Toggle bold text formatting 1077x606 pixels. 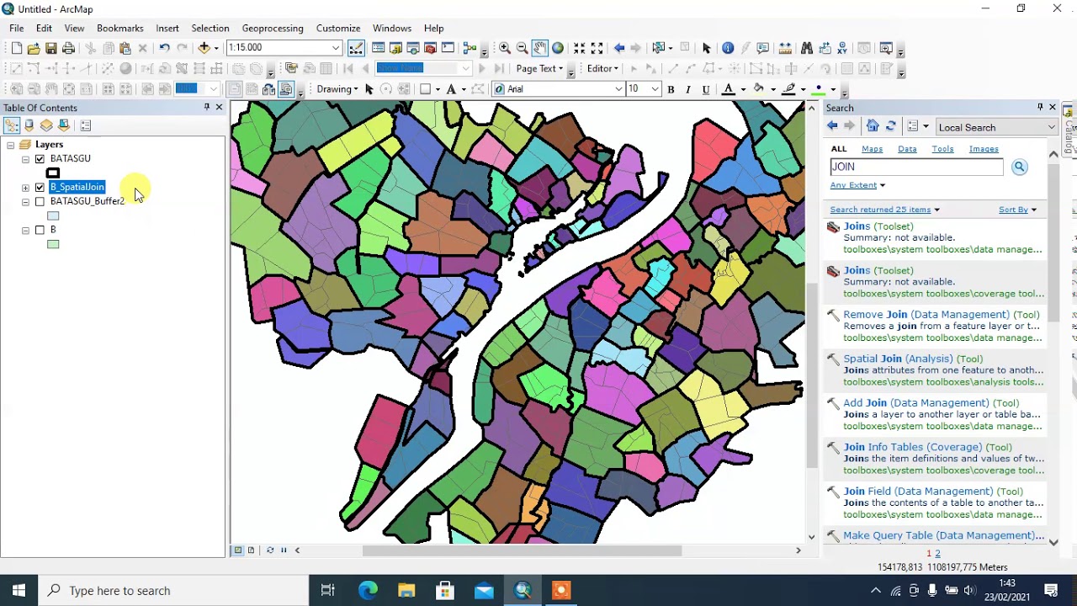[x=671, y=89]
